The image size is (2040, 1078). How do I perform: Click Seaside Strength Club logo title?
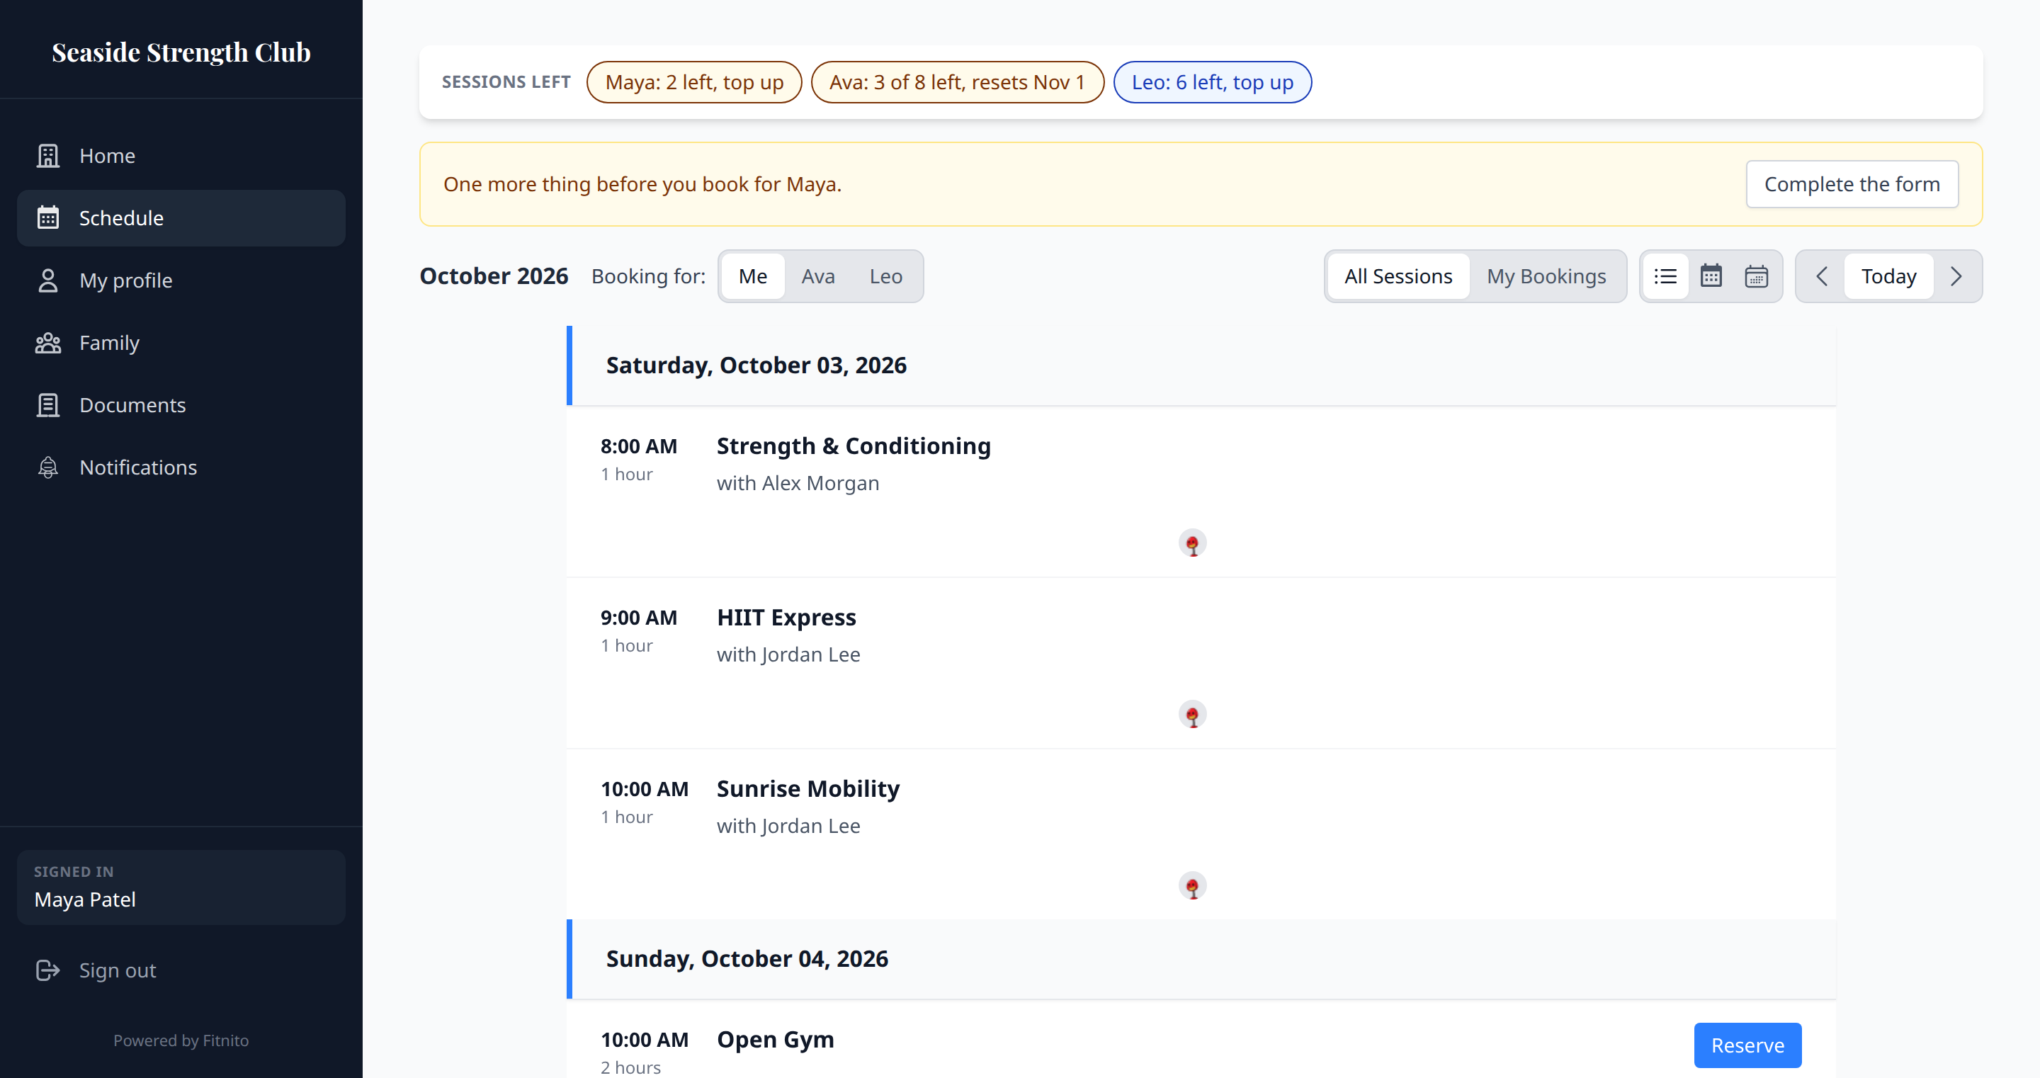tap(181, 52)
